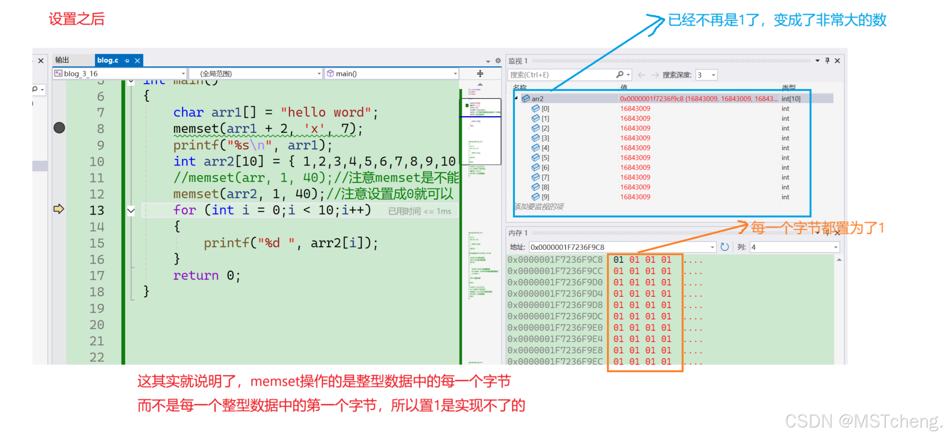Screen dimensions: 945x437
Task: Open the 列 columns dropdown showing 4
Action: 835,247
